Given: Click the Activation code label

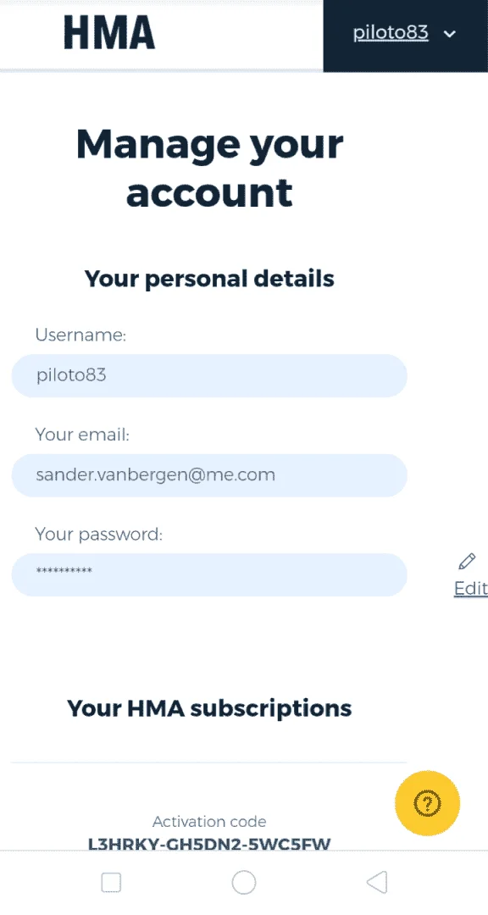Looking at the screenshot, I should pos(209,822).
